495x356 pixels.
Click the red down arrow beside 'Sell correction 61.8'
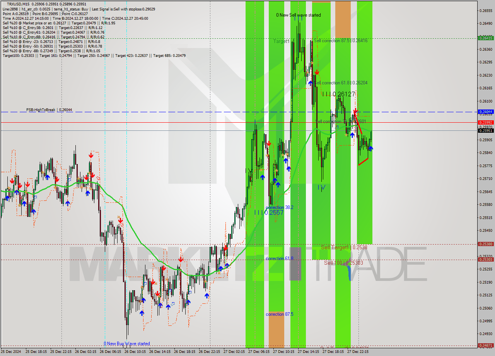pos(317,72)
